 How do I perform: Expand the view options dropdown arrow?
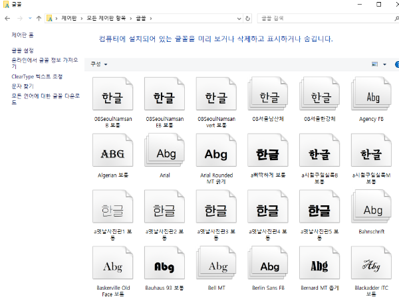pos(385,64)
